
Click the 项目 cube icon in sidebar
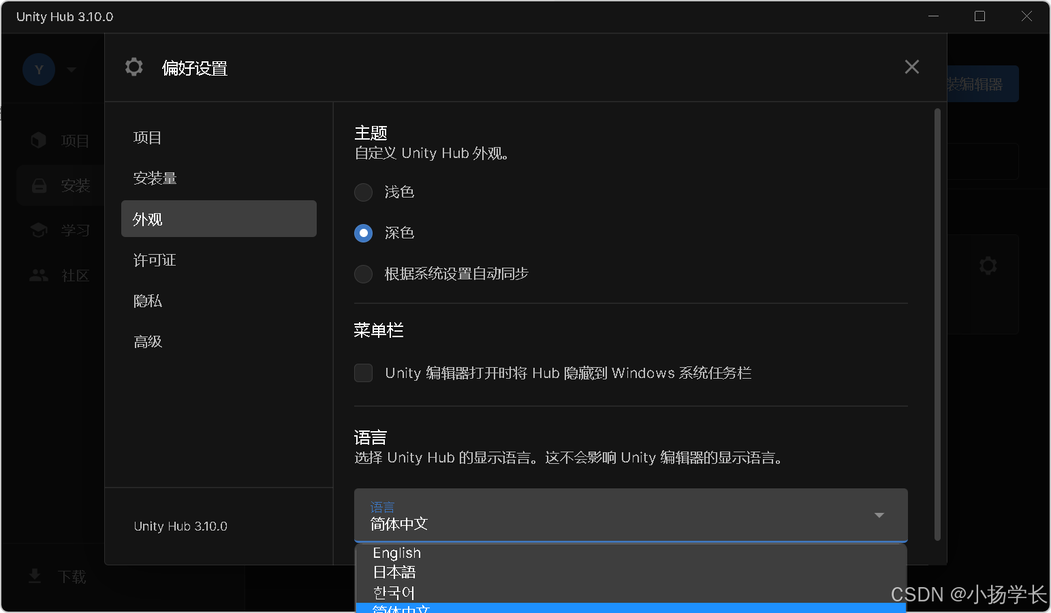pos(39,140)
